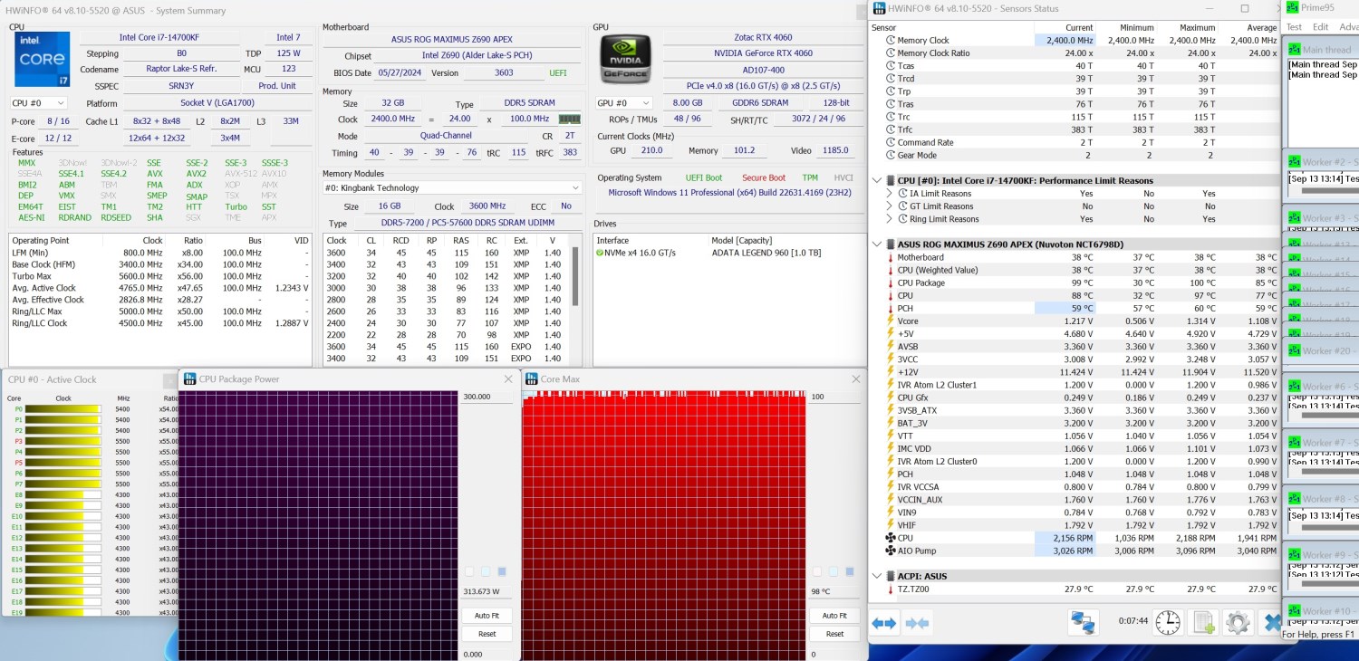The width and height of the screenshot is (1359, 661).
Task: Click the collapse sensor view inward arrows icon
Action: 917,623
